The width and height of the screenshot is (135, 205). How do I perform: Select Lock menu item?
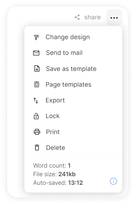point(73,116)
